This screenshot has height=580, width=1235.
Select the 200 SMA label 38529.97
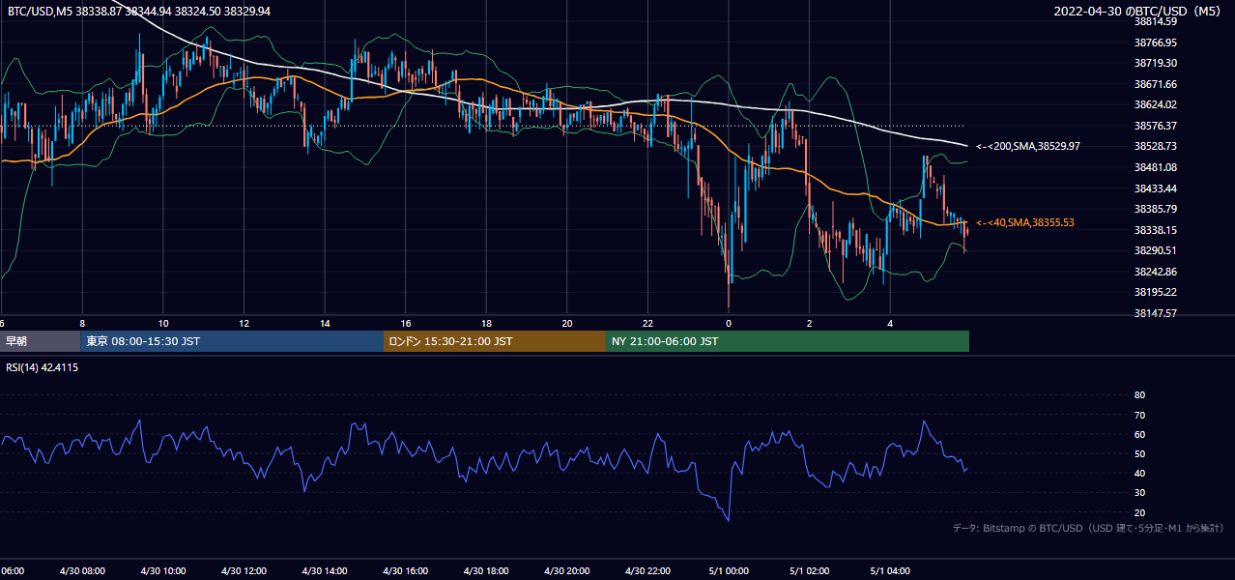pyautogui.click(x=1027, y=146)
